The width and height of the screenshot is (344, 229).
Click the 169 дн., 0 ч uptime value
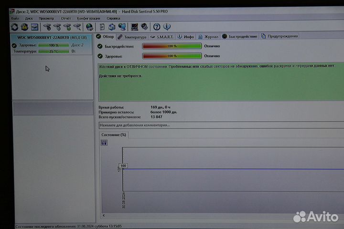click(161, 107)
